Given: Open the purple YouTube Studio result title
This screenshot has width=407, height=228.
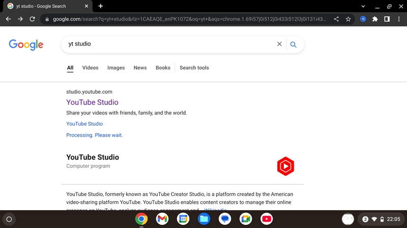Looking at the screenshot, I should click(x=92, y=102).
